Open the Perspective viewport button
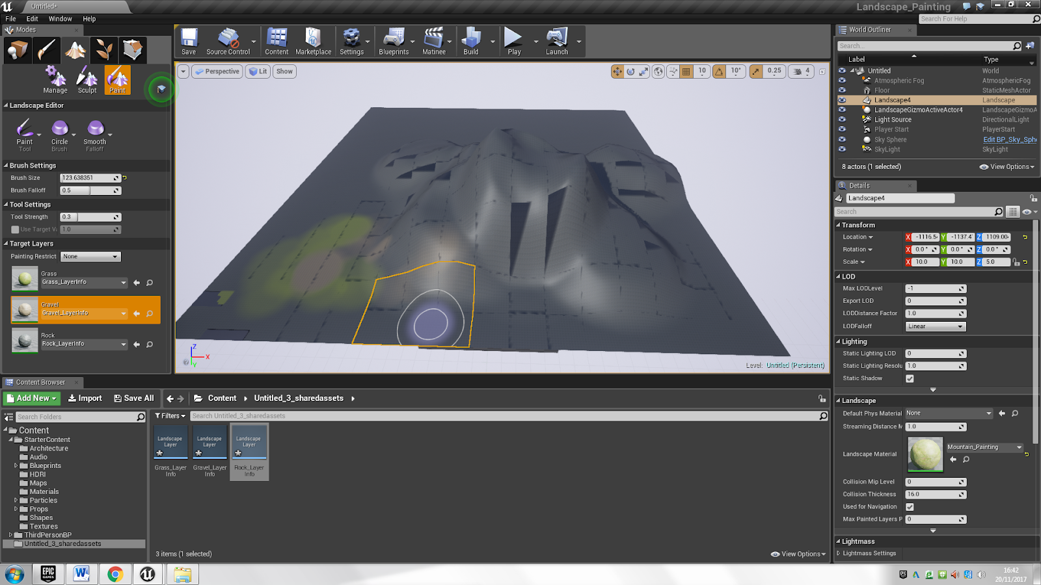The image size is (1041, 585). [217, 71]
